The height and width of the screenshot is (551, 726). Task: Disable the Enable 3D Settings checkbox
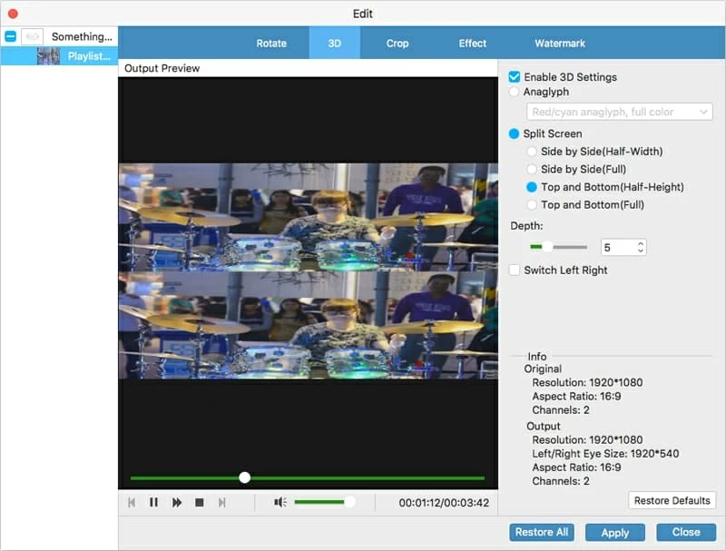515,77
